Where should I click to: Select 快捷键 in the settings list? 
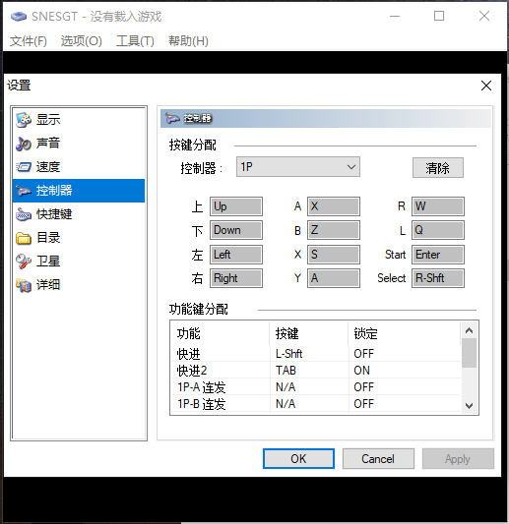click(x=79, y=214)
